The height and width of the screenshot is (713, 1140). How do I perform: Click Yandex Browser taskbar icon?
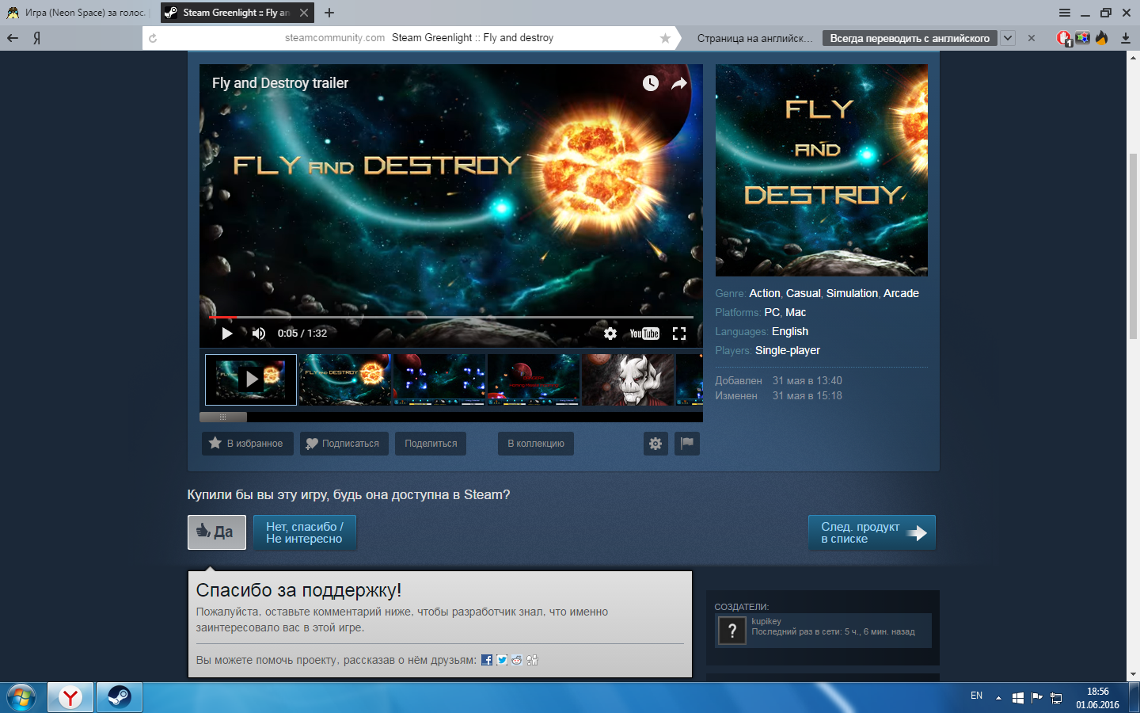click(70, 697)
